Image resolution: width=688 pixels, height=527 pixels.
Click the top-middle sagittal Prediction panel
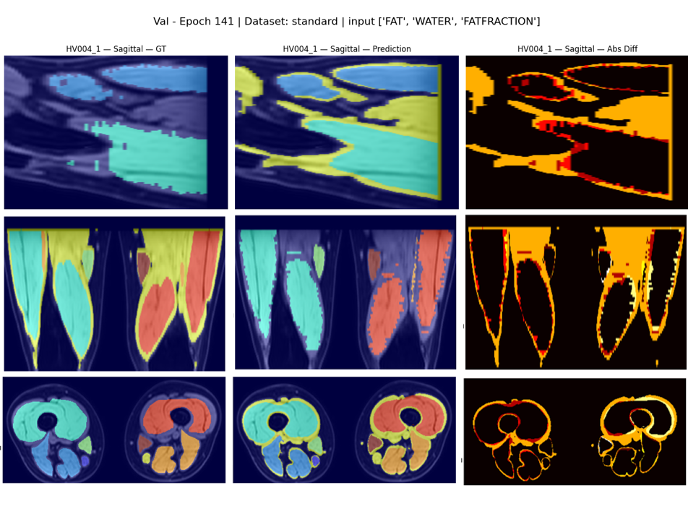tap(347, 132)
